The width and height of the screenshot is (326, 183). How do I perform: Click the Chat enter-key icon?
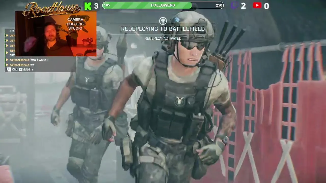[9, 69]
